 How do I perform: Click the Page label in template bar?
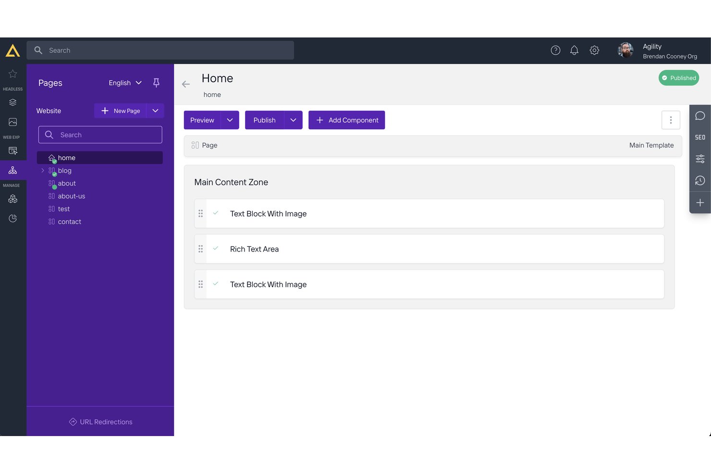209,145
